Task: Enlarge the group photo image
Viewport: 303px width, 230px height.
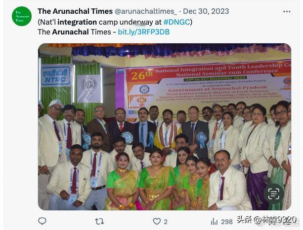Action: click(165, 127)
